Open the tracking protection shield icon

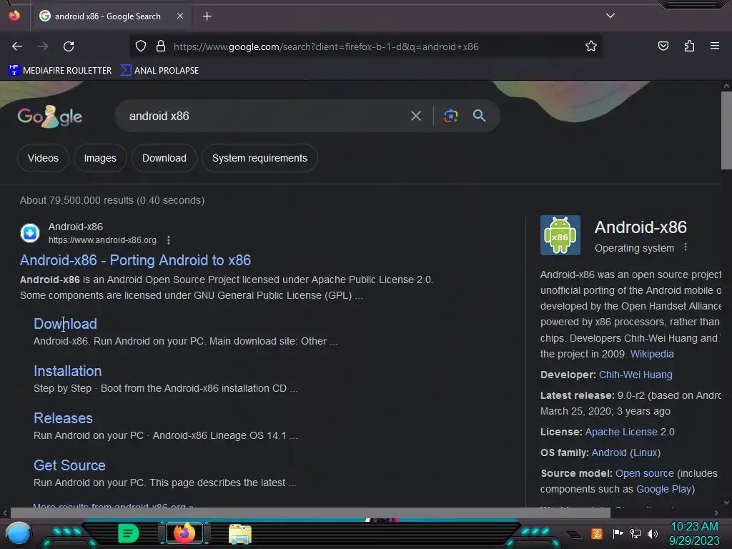[x=141, y=46]
